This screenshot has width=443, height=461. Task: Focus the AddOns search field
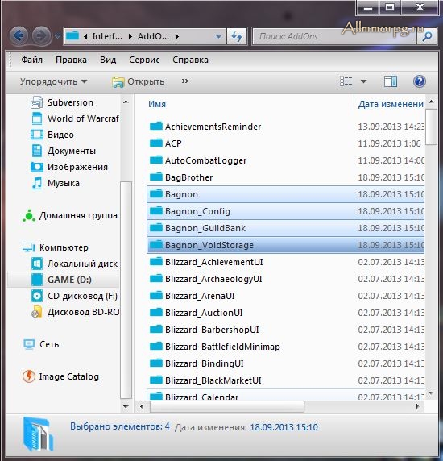334,36
